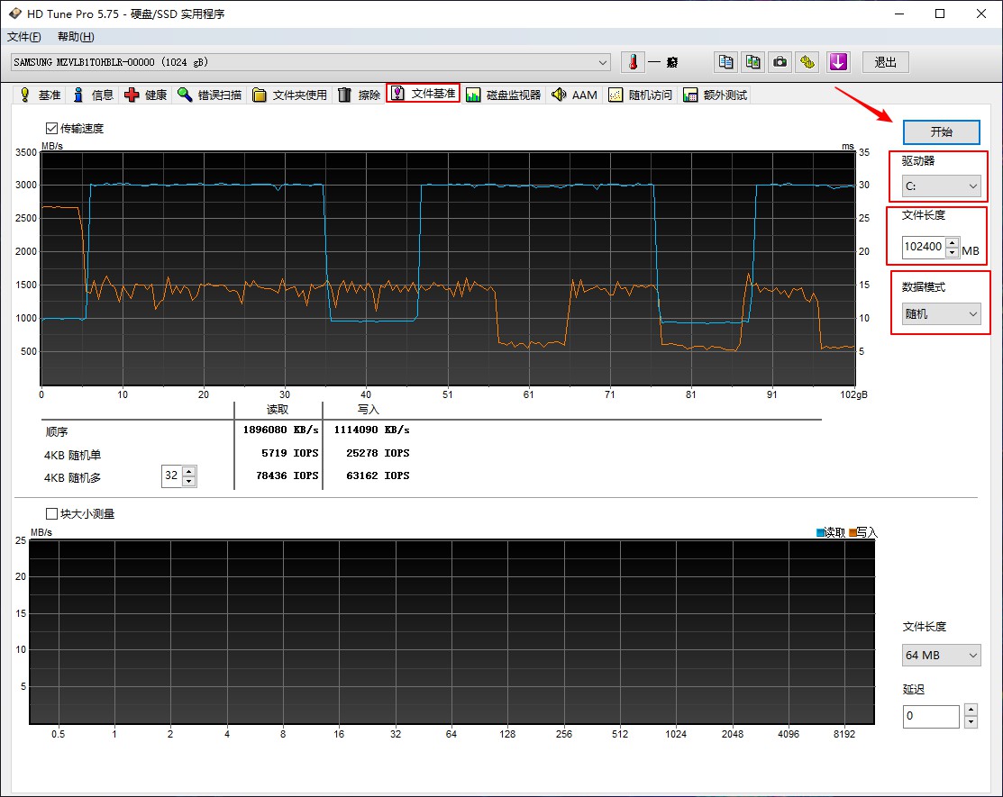Uncheck the 传输速度 transfer speed checkbox
This screenshot has width=1003, height=797.
pos(51,128)
